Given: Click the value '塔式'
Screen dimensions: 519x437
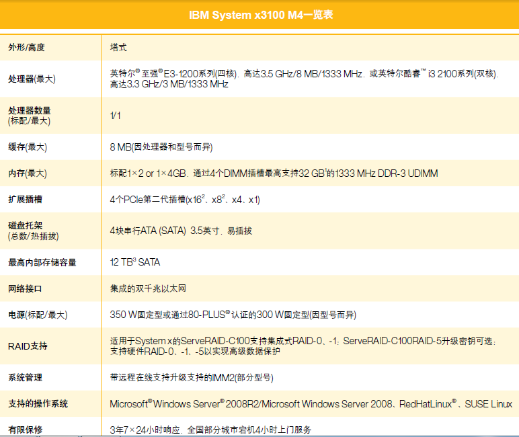Looking at the screenshot, I should (x=118, y=47).
